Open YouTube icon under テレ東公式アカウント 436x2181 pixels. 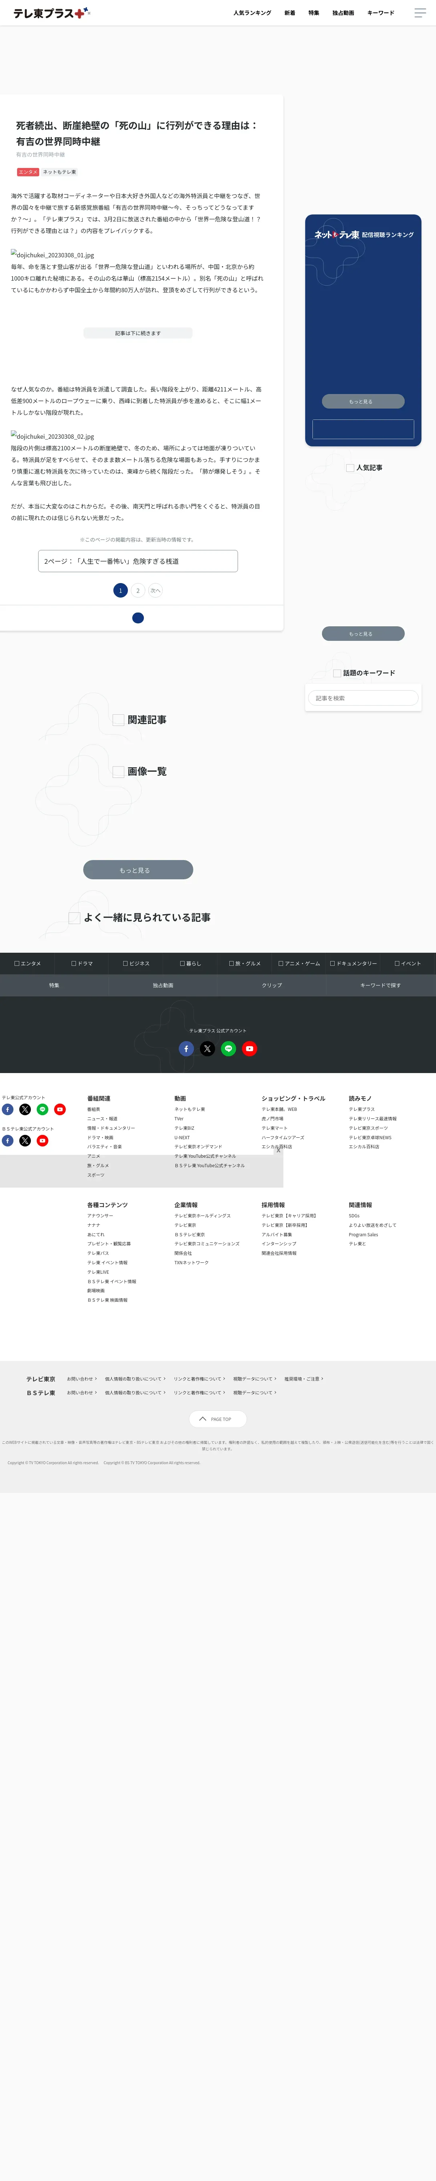point(60,1109)
